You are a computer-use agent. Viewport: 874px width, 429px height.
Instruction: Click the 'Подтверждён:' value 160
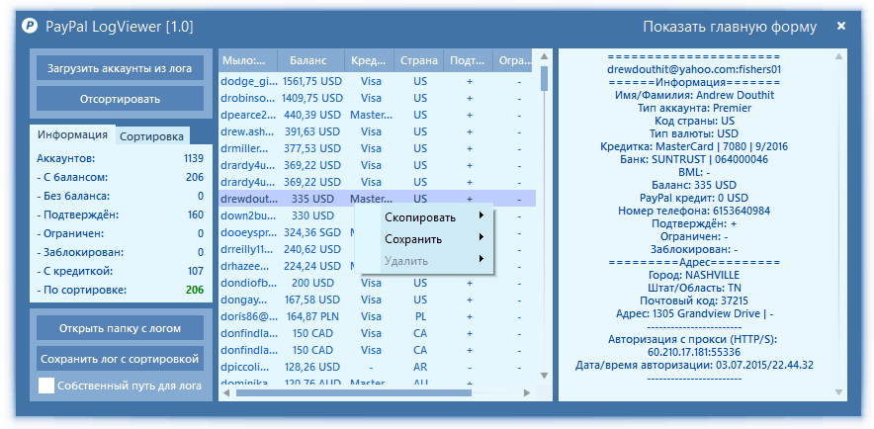coord(196,215)
